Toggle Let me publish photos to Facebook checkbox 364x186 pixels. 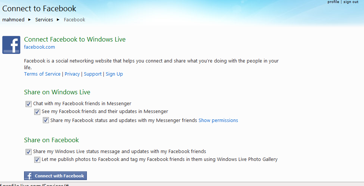click(37, 160)
